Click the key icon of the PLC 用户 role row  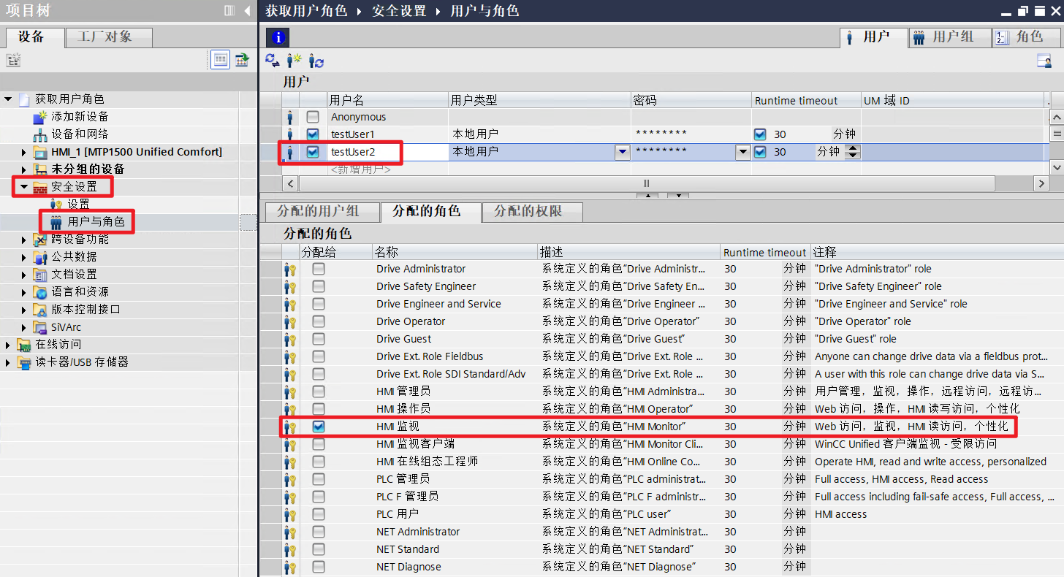290,514
